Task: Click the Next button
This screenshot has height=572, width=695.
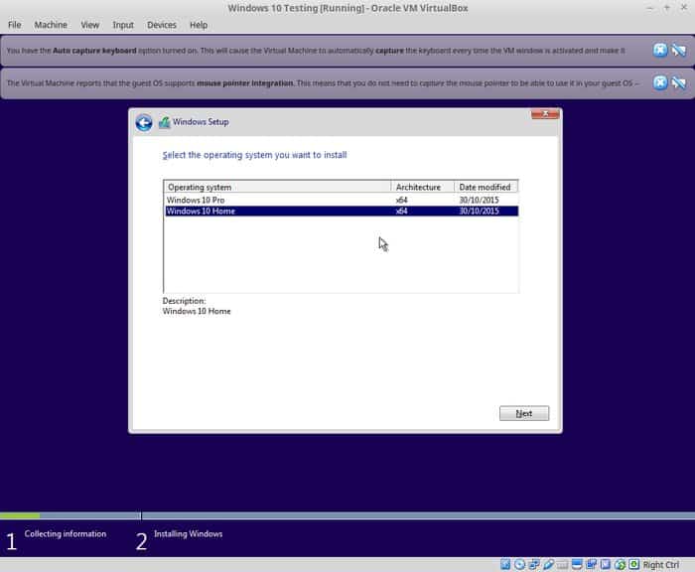Action: [x=524, y=413]
